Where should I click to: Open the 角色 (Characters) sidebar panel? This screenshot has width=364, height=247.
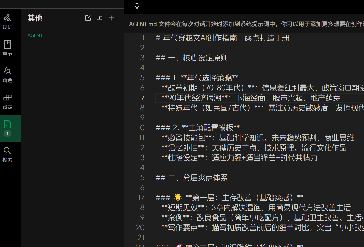pos(7,75)
